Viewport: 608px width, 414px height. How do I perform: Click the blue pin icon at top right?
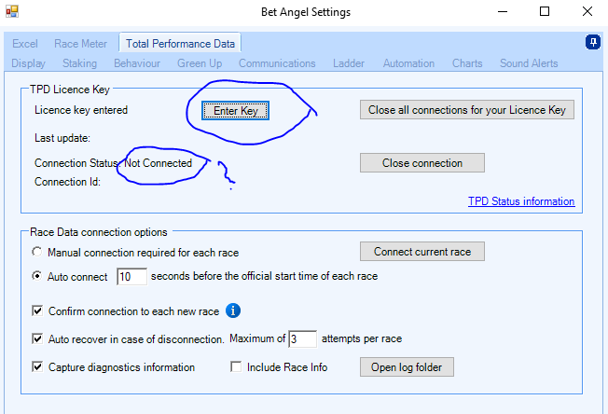(x=592, y=43)
